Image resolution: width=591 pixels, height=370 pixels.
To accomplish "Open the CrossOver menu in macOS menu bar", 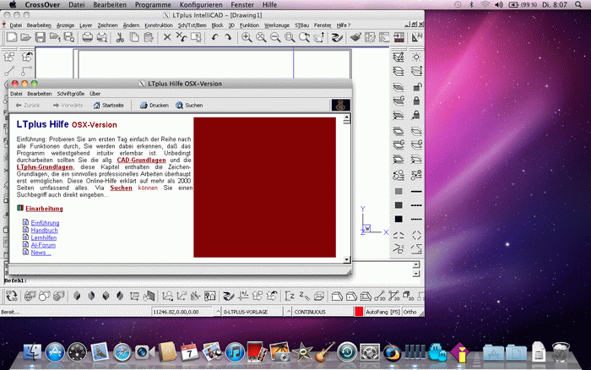I will pos(42,4).
